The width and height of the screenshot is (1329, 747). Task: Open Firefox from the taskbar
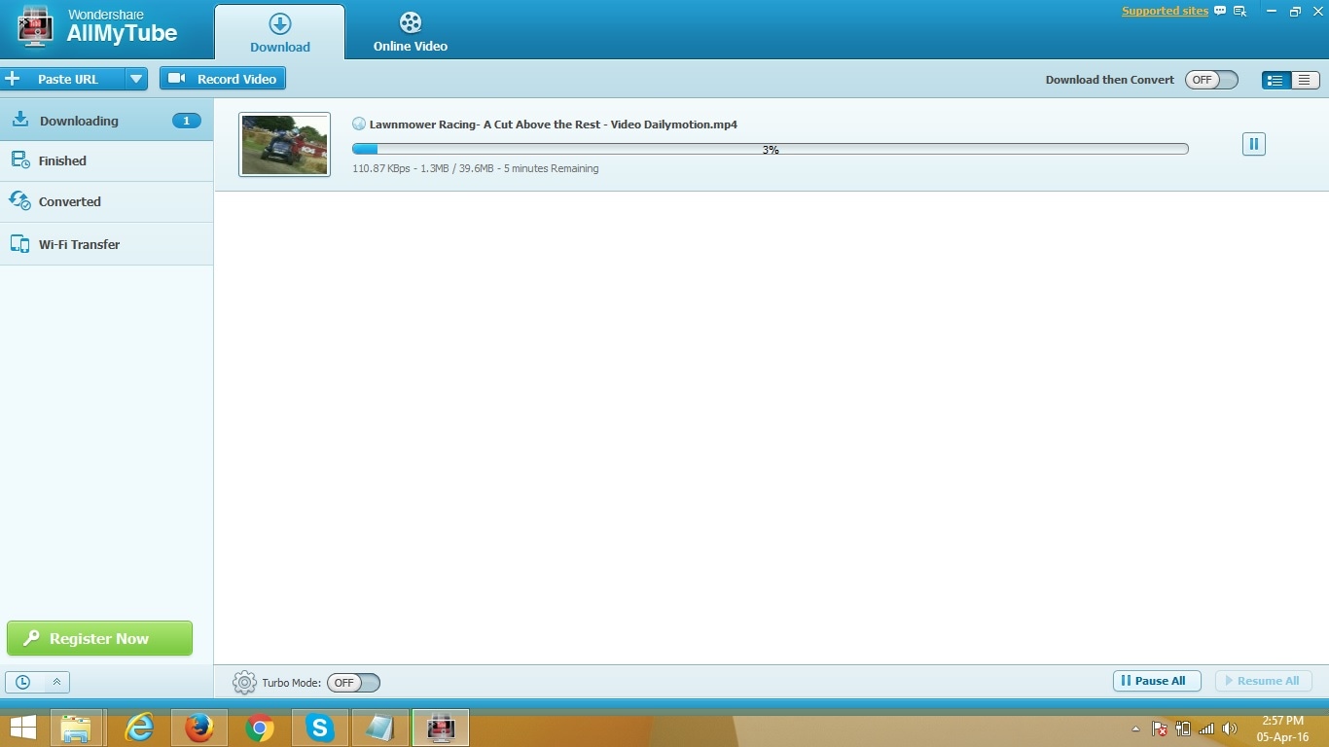click(x=199, y=728)
